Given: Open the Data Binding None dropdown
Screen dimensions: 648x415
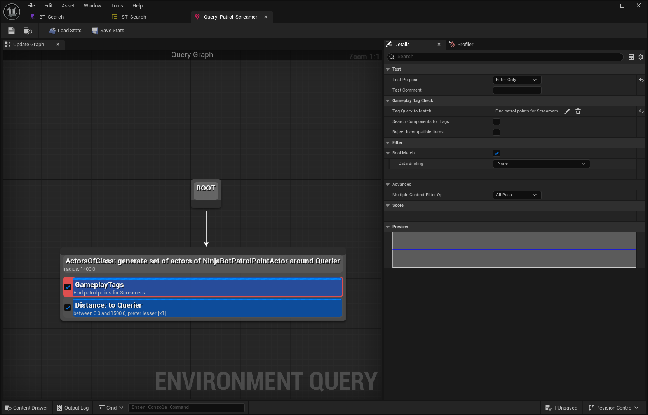Looking at the screenshot, I should coord(541,164).
